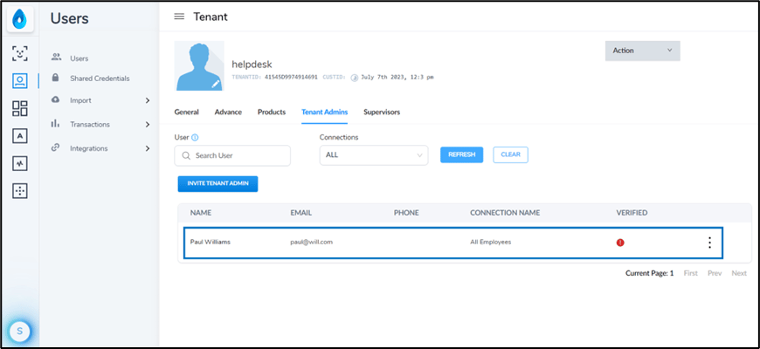Switch to the Supervisors tab

tap(382, 112)
